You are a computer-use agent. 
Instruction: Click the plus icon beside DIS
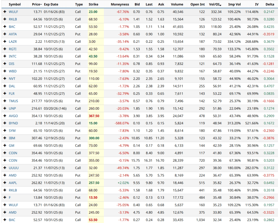5,64
